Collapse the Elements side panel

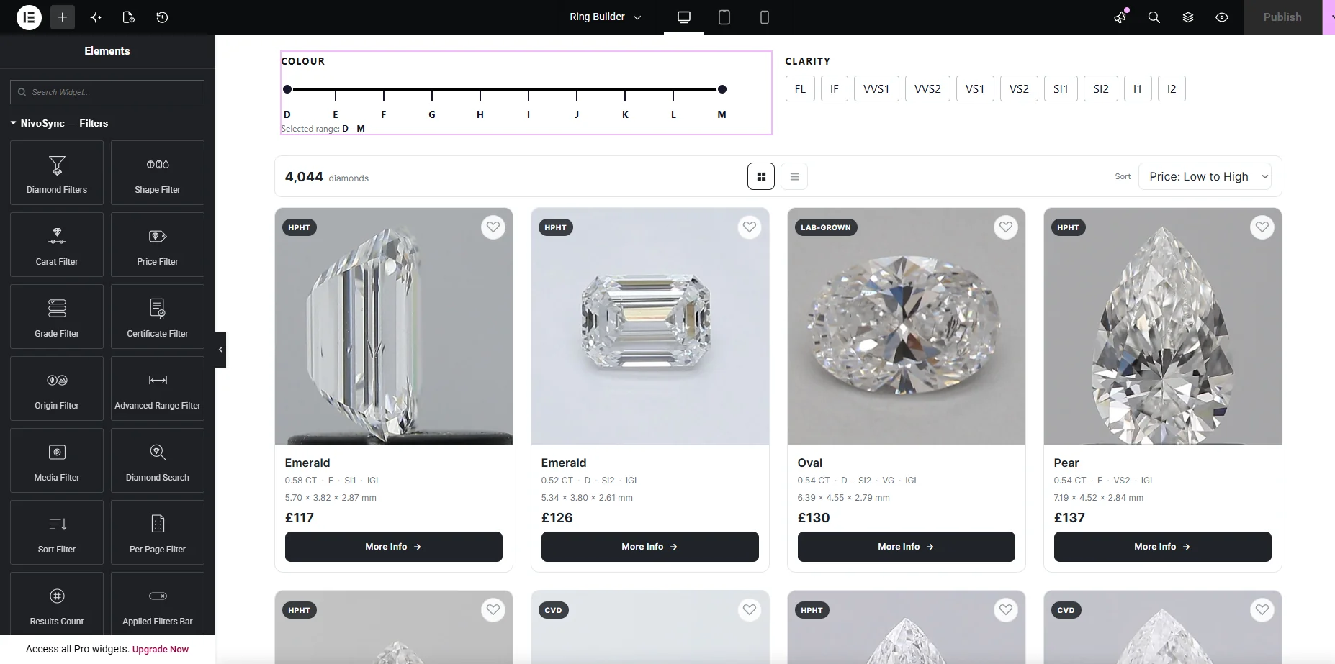(220, 350)
